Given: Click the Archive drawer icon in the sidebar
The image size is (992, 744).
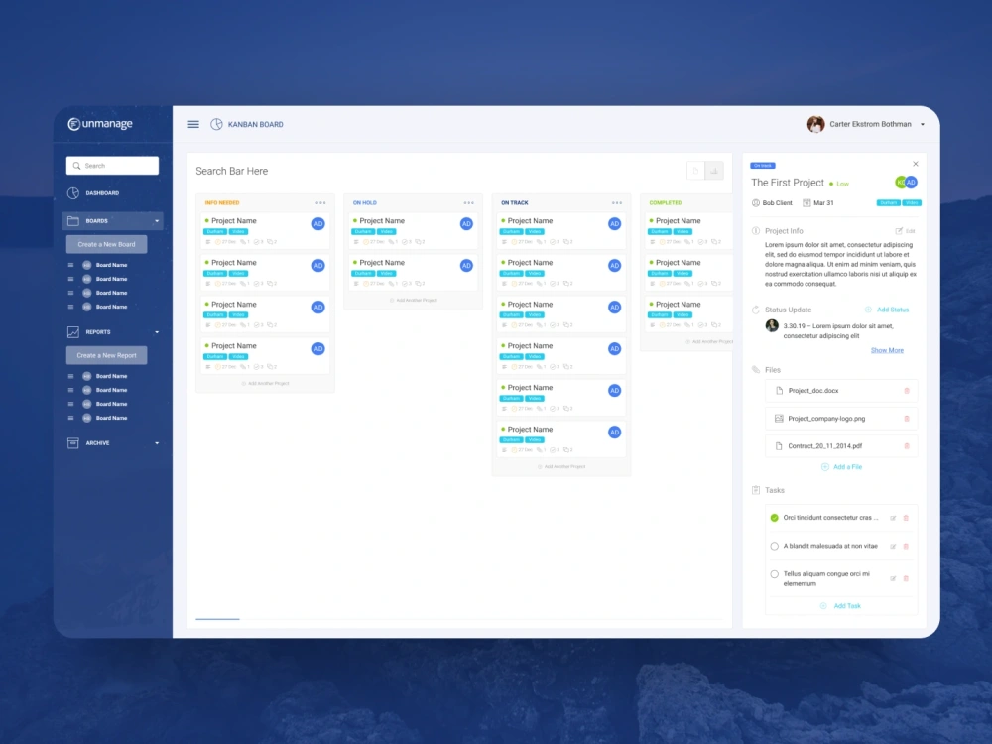Looking at the screenshot, I should tap(72, 442).
